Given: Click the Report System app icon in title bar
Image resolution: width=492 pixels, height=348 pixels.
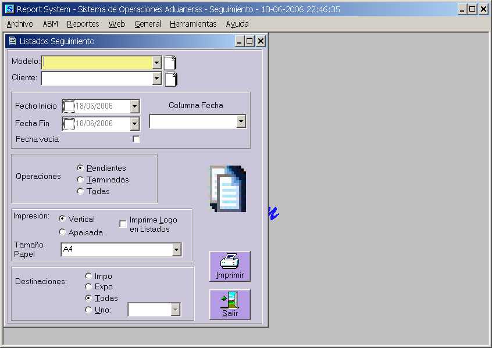Looking at the screenshot, I should pyautogui.click(x=10, y=9).
